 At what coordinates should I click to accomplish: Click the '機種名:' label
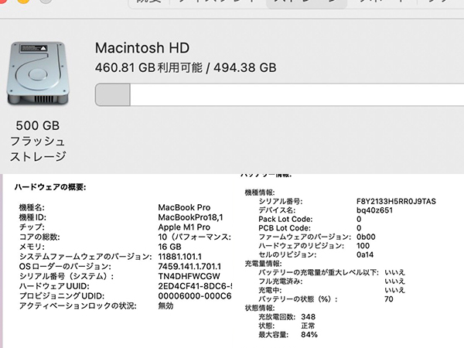click(x=32, y=207)
